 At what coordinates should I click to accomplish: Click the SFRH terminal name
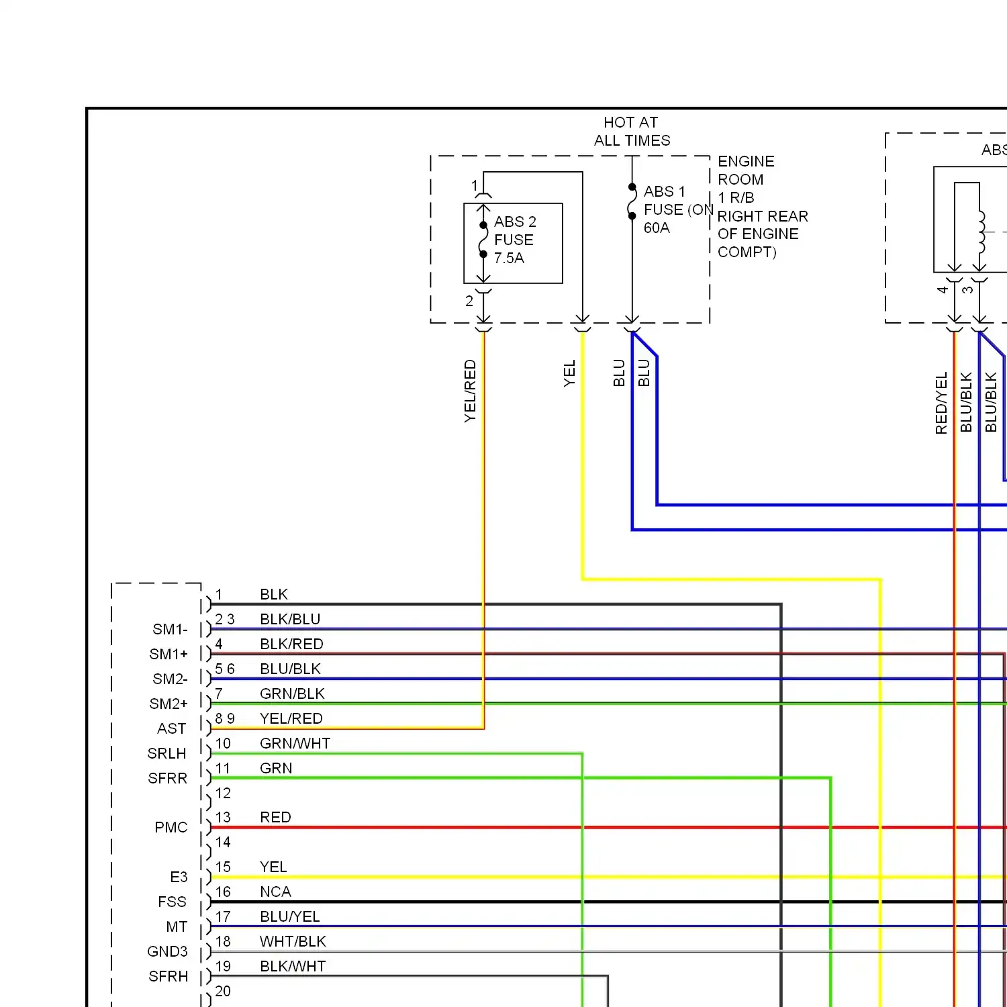169,976
